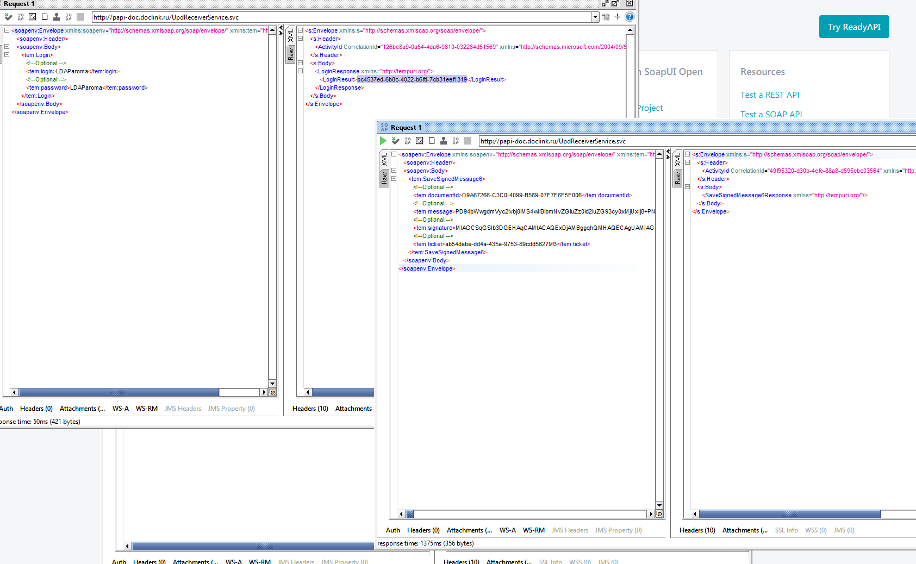Switch LoginResponse editor to Raw view
The image size is (916, 564).
coord(291,54)
